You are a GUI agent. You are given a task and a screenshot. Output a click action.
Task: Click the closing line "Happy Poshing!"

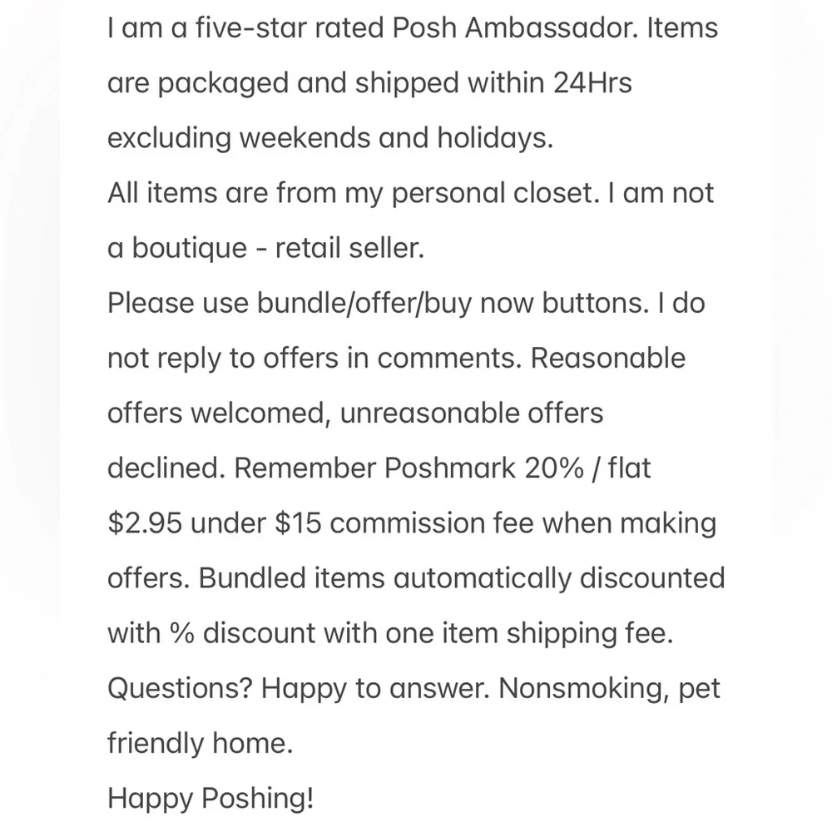tap(210, 798)
